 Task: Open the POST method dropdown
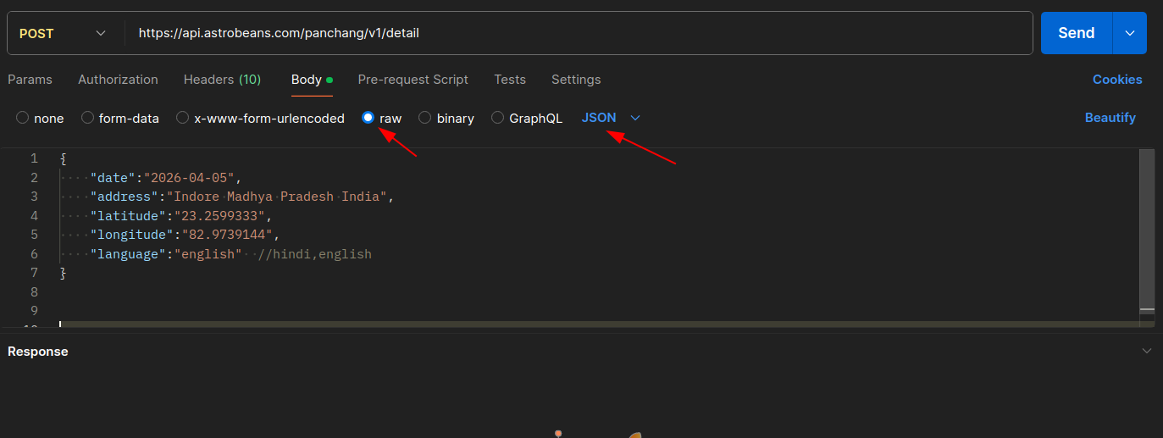(x=64, y=33)
